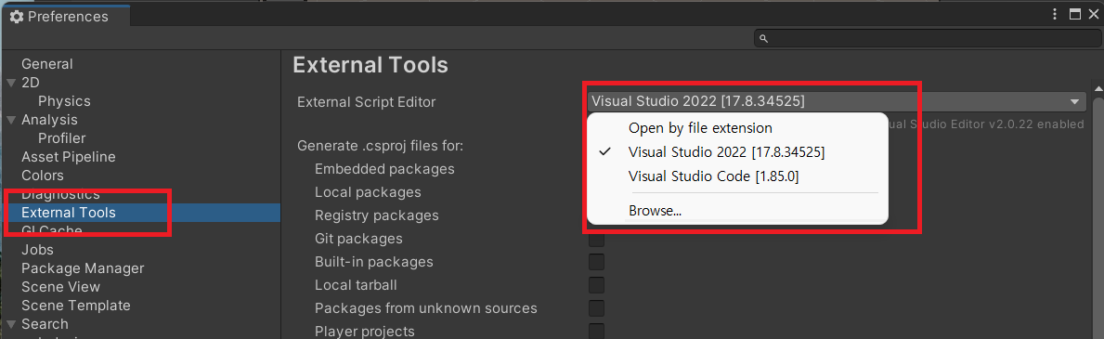
Task: Click the Preferences tab title
Action: [69, 16]
